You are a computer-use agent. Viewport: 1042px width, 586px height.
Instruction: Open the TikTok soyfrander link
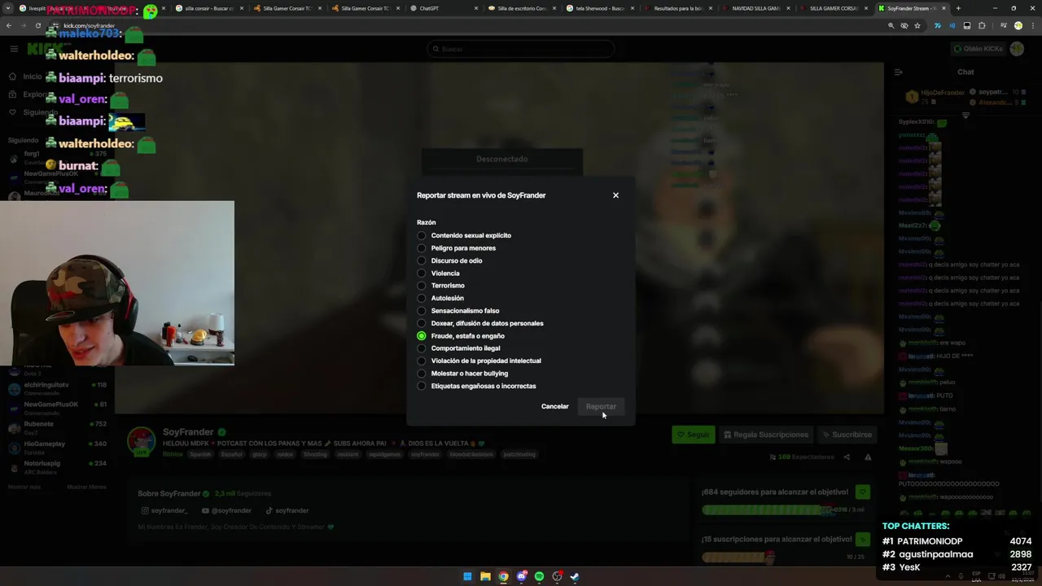click(287, 510)
